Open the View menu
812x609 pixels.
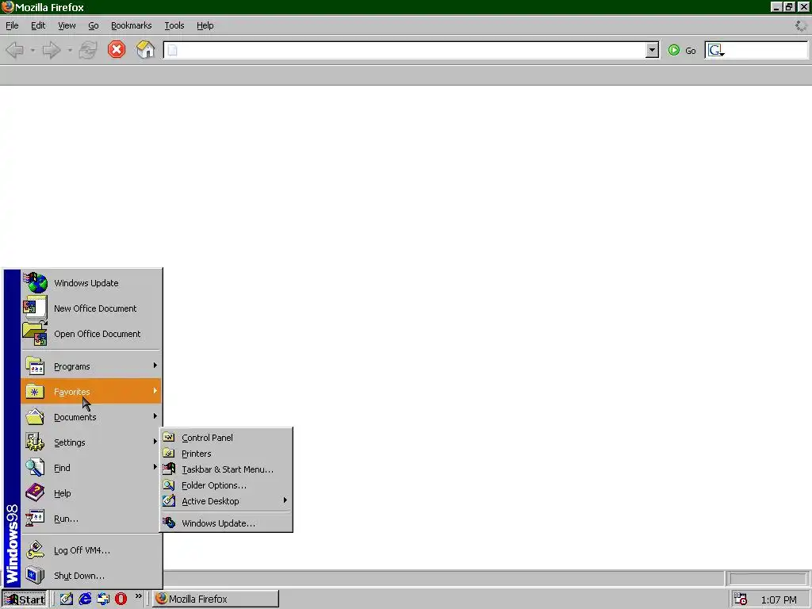pos(67,25)
